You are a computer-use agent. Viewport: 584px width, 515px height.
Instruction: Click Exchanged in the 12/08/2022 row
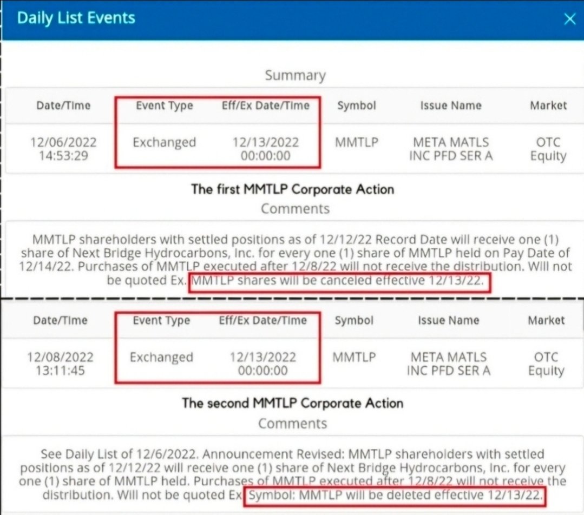click(161, 358)
